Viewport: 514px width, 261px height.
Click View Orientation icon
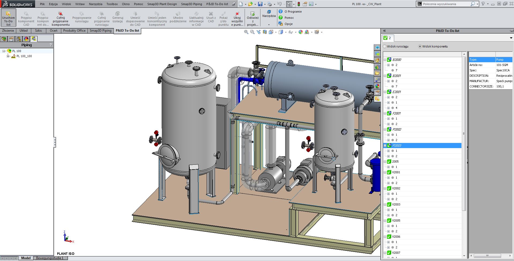[271, 32]
